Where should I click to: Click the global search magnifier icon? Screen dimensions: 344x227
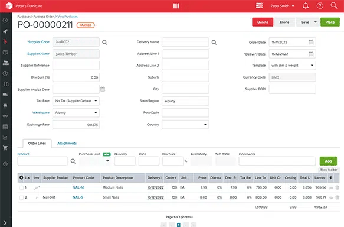334,5
